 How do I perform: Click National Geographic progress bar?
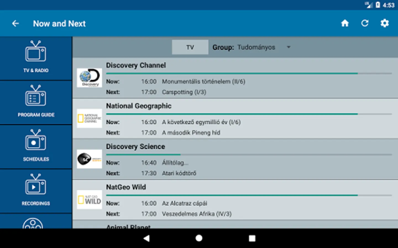point(249,114)
